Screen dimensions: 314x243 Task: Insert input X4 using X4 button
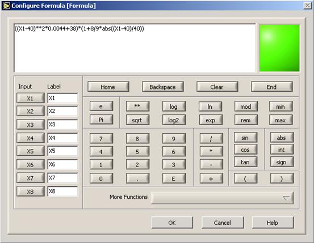[31, 138]
